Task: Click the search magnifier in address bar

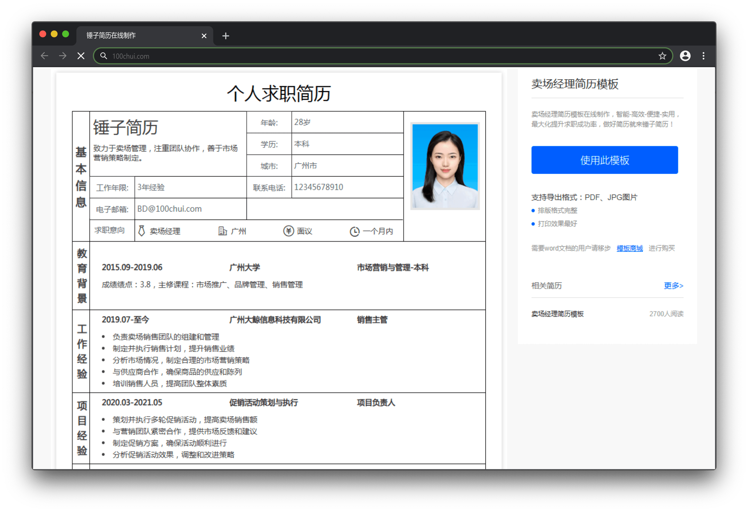Action: (103, 56)
